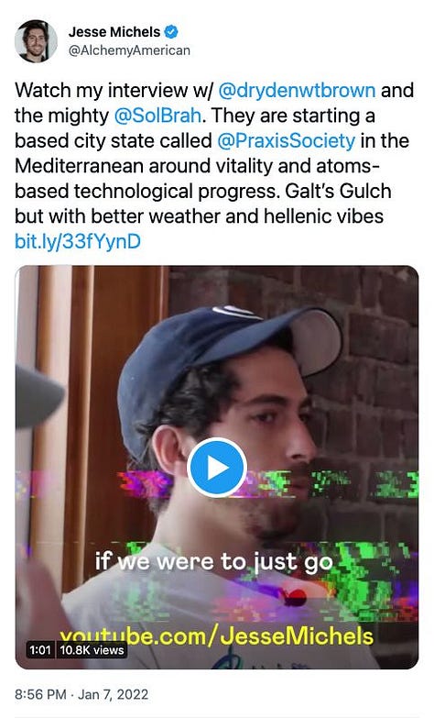Click the video caption "if we were to just go"
434x718 pixels.
pyautogui.click(x=213, y=562)
